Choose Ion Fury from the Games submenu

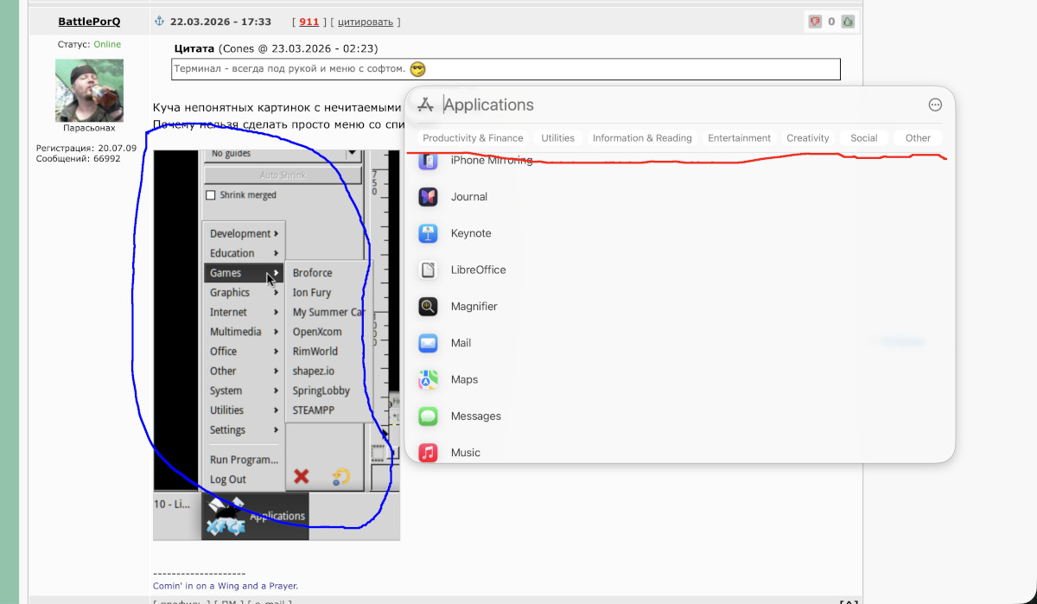click(312, 292)
